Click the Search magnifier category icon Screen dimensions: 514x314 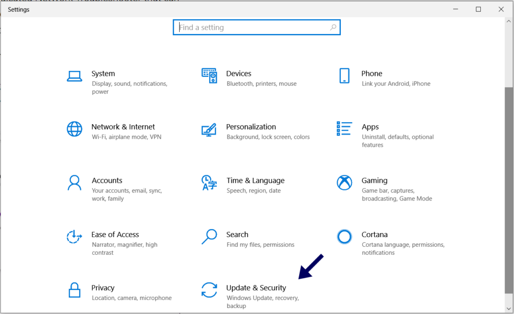point(209,236)
